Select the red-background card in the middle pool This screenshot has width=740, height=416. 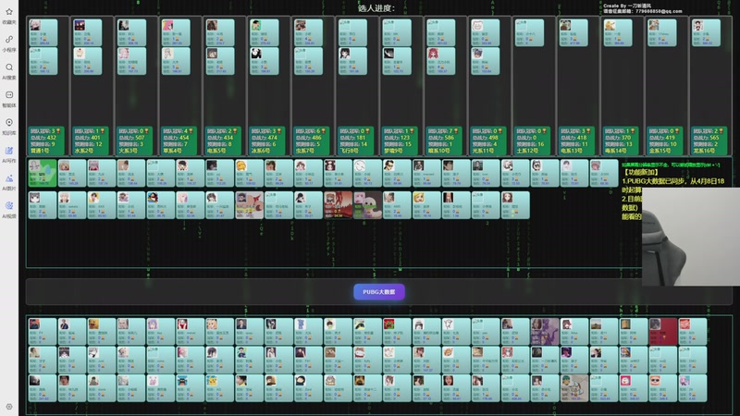point(338,205)
